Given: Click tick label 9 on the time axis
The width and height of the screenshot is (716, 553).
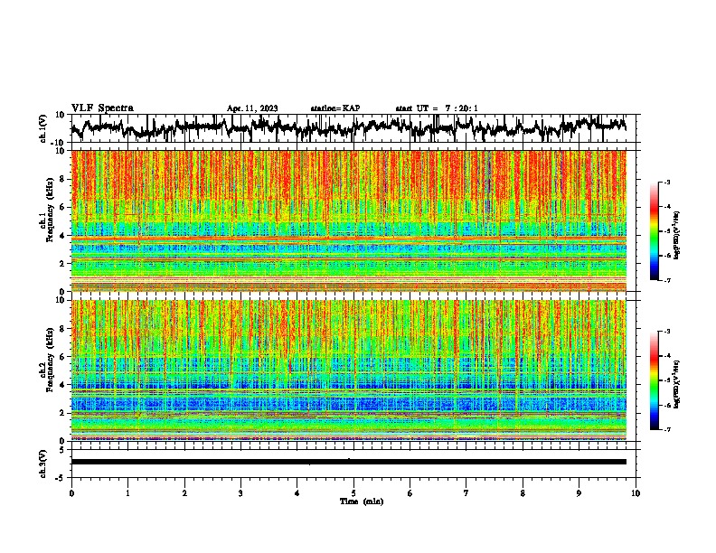Looking at the screenshot, I should [x=579, y=493].
